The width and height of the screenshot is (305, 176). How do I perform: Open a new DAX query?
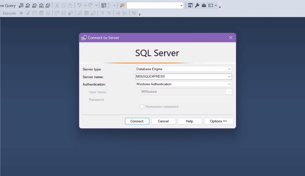48,5
